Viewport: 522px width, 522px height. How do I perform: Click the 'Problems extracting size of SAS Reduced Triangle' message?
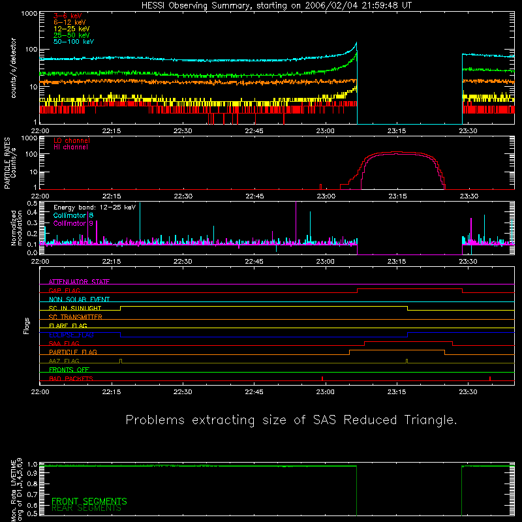291,420
